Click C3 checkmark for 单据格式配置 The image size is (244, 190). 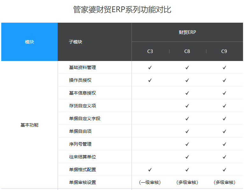click(x=150, y=170)
